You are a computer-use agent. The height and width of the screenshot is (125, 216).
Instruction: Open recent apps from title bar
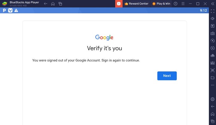60,4
